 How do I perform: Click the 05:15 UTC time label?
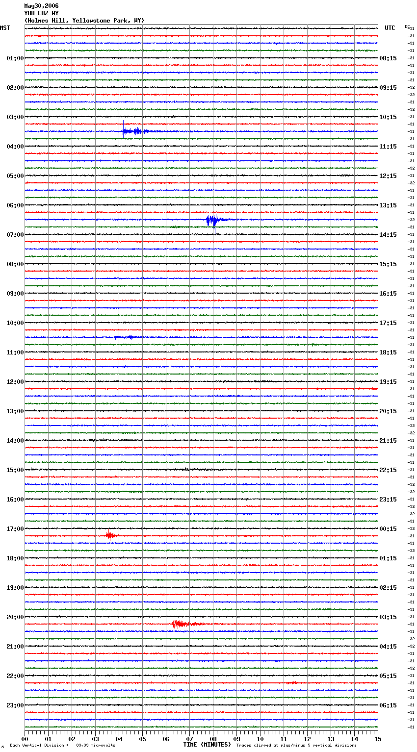click(x=388, y=676)
